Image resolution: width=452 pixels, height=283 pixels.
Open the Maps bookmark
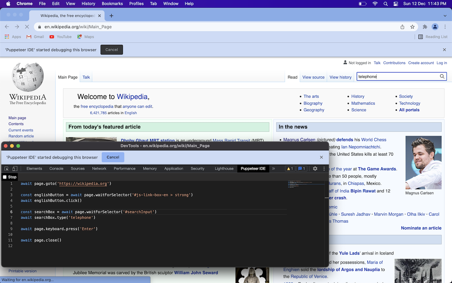(85, 37)
